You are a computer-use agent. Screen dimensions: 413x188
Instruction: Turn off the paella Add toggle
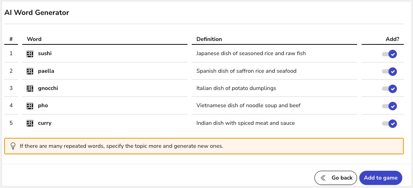(389, 72)
